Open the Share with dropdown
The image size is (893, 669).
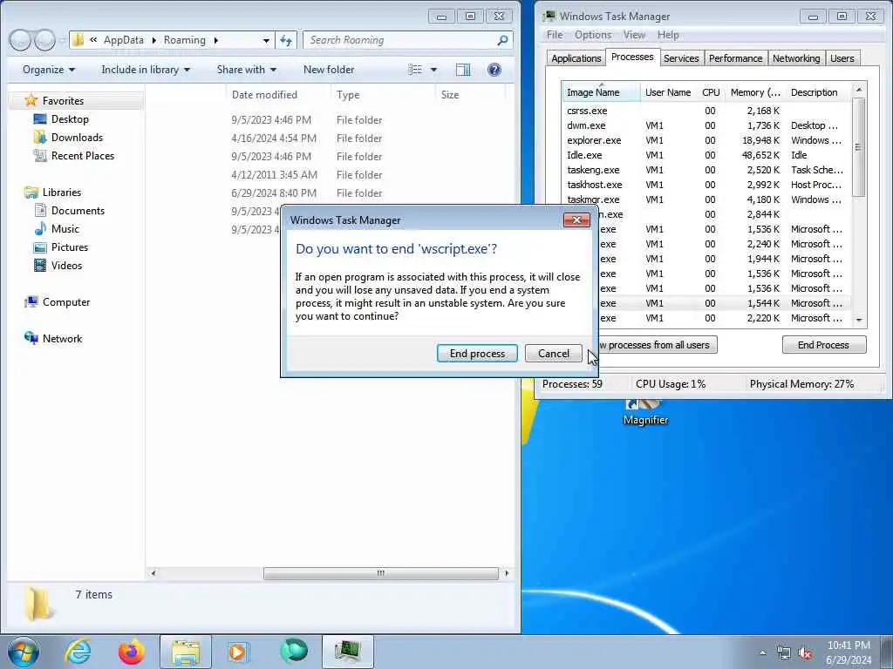[x=246, y=70]
